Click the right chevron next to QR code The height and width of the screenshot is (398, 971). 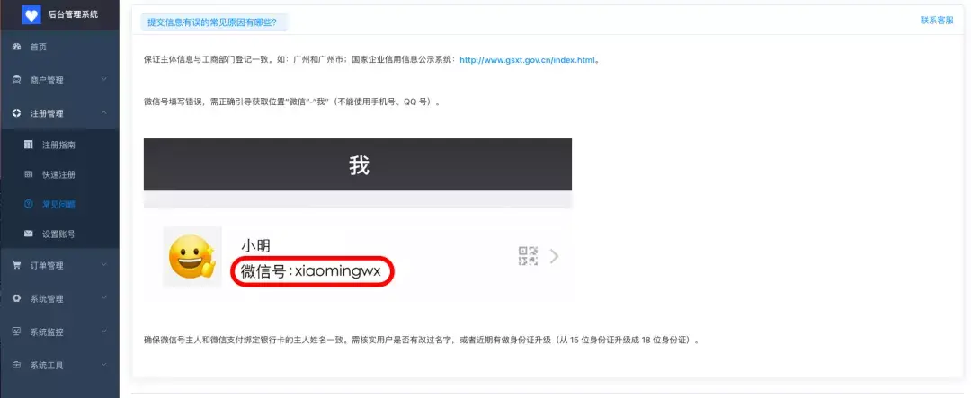554,256
